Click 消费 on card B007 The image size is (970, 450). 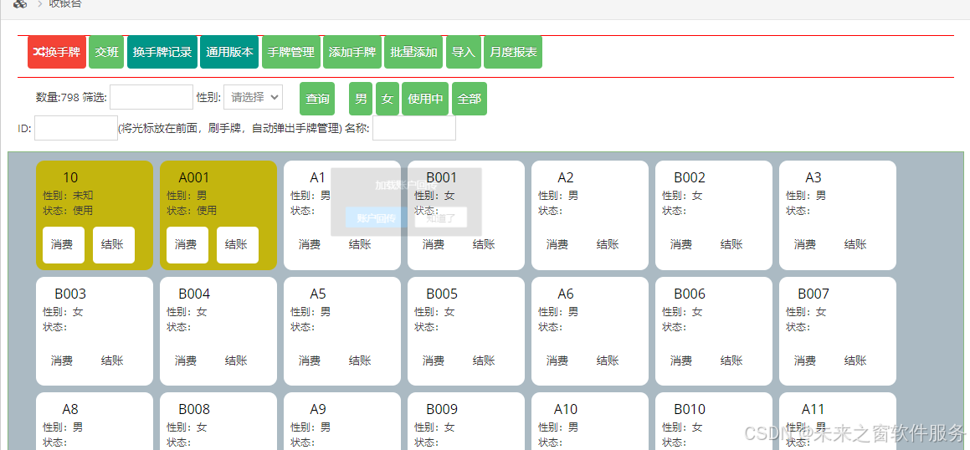pyautogui.click(x=805, y=361)
